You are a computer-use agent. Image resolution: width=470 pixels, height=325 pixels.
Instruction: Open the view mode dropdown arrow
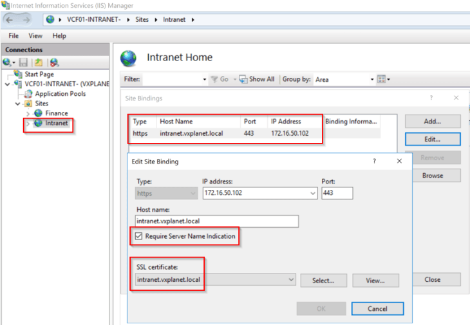[388, 79]
